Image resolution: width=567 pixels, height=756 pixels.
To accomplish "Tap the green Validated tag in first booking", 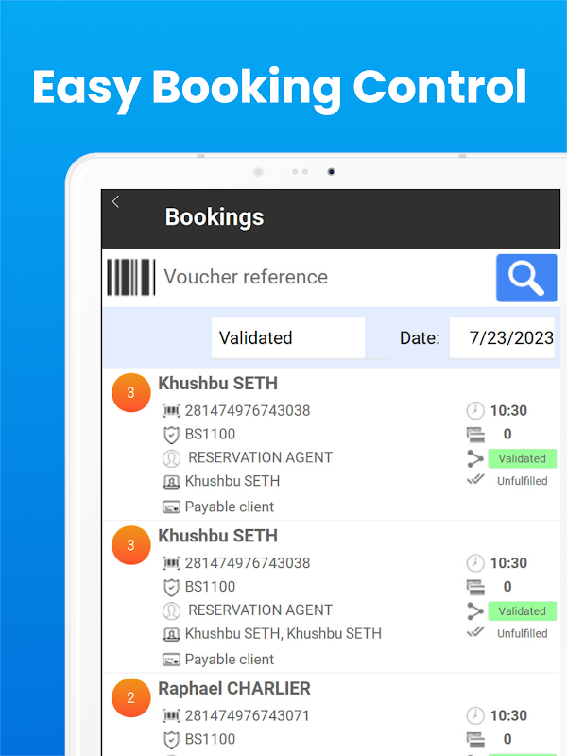I will tap(522, 458).
